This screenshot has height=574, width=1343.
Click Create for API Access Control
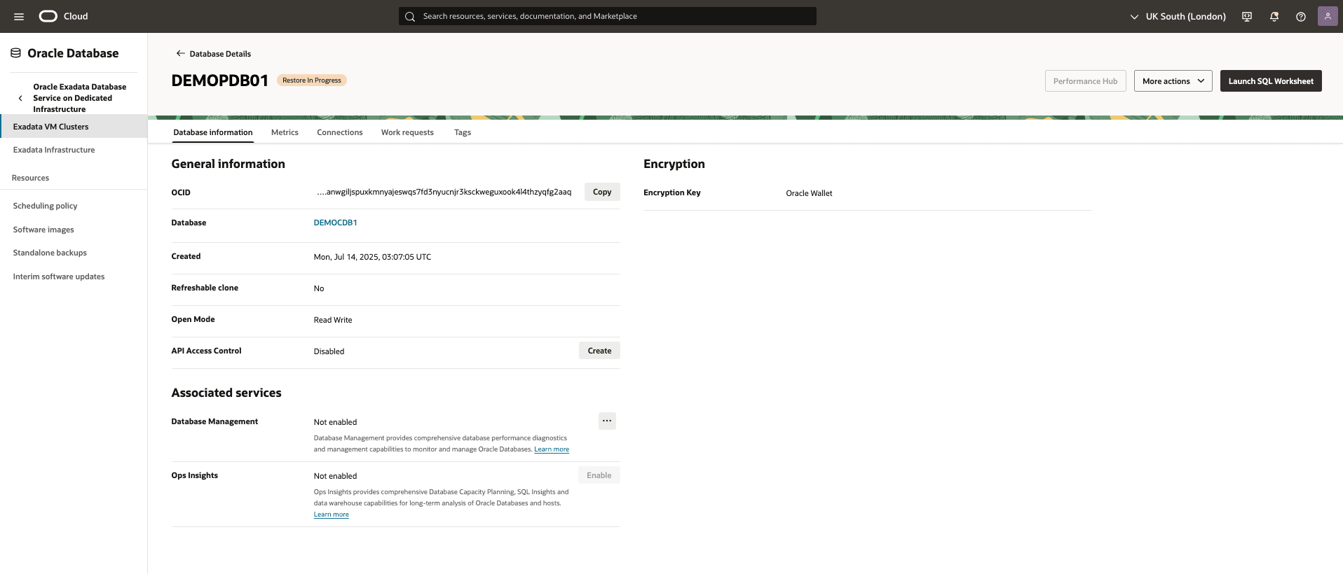coord(599,351)
